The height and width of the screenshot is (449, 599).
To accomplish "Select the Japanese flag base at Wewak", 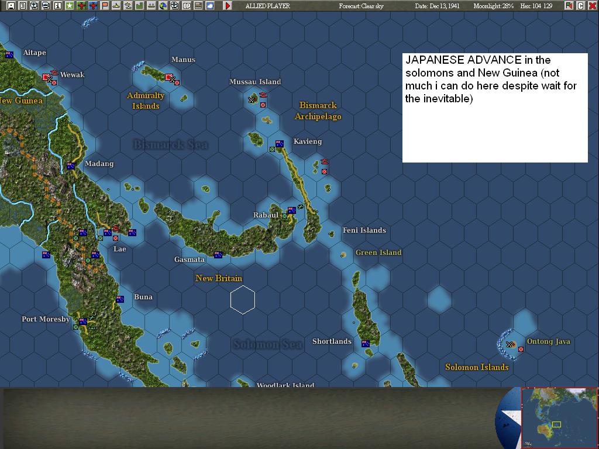I will pos(47,77).
